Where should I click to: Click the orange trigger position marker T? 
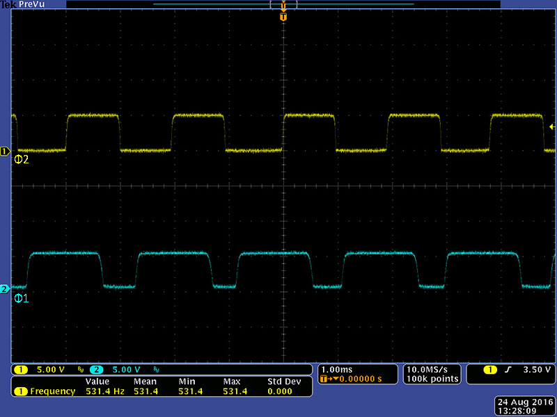[283, 16]
